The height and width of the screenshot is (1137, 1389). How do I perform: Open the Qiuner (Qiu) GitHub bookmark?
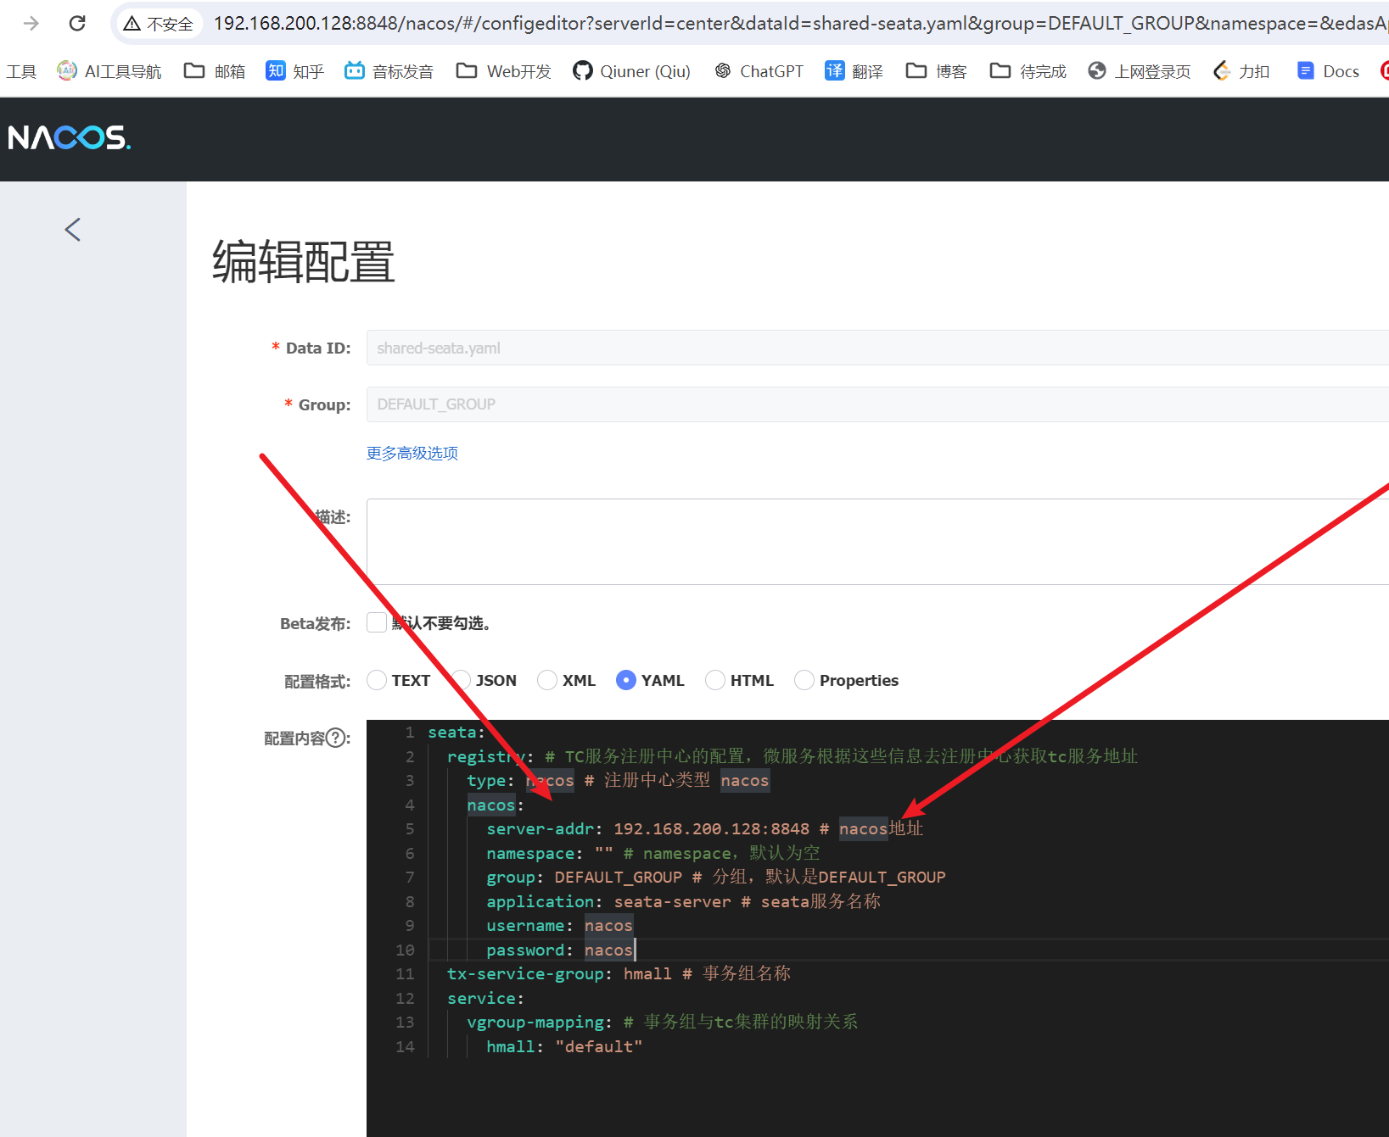[x=631, y=71]
